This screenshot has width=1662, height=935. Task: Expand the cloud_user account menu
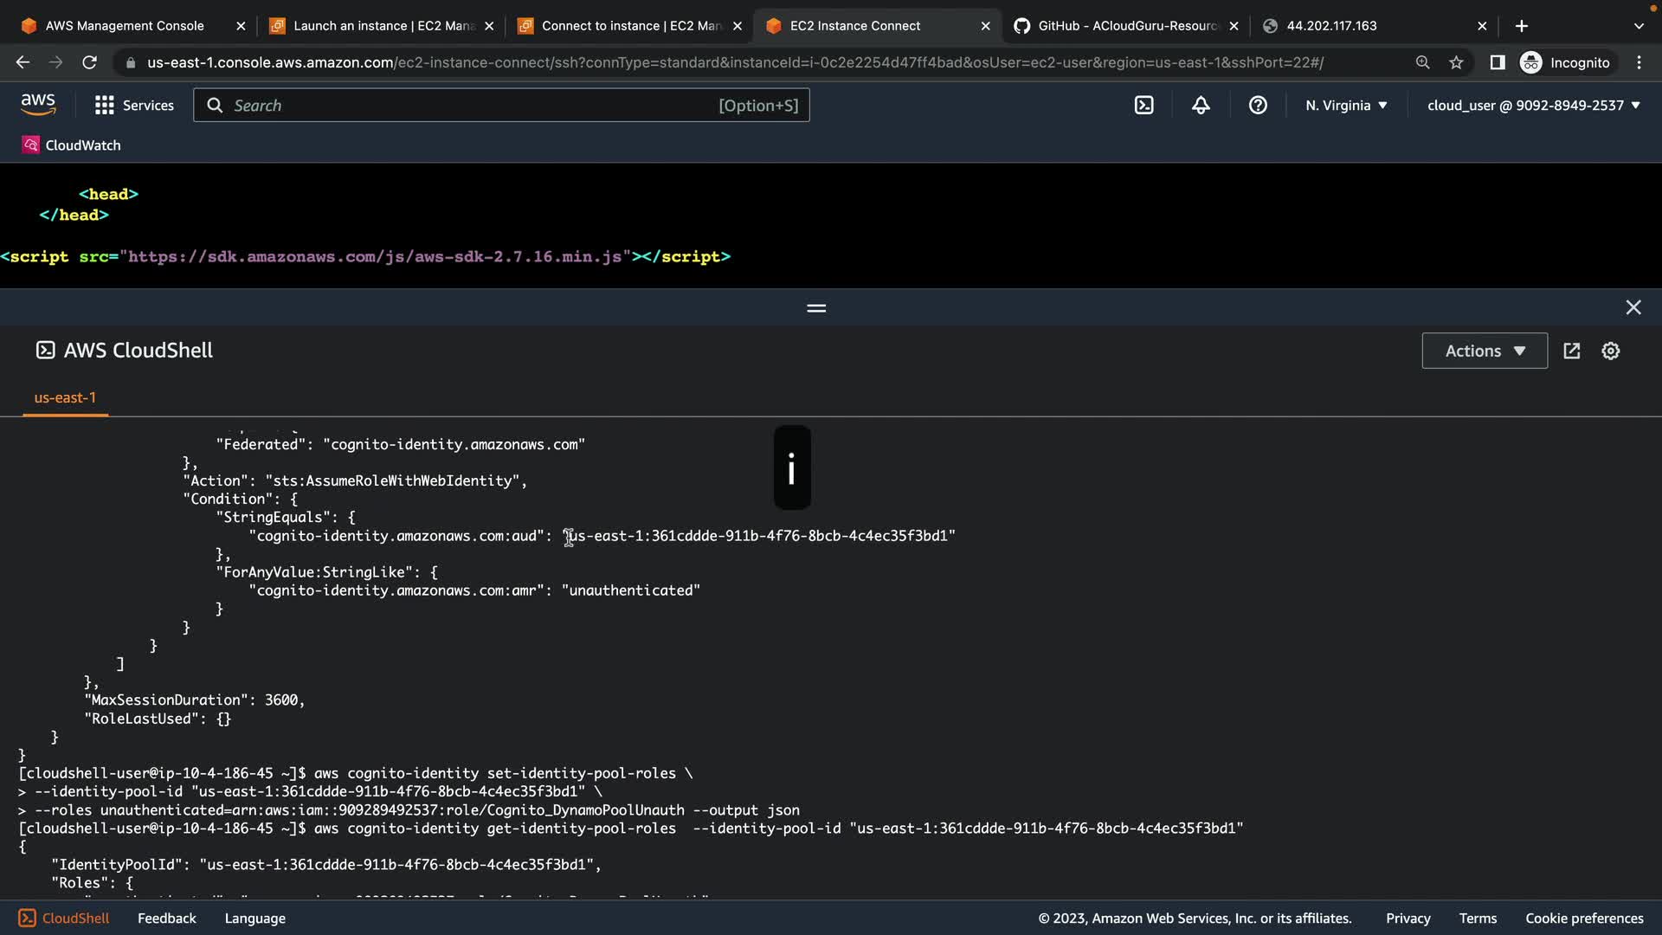(1533, 106)
